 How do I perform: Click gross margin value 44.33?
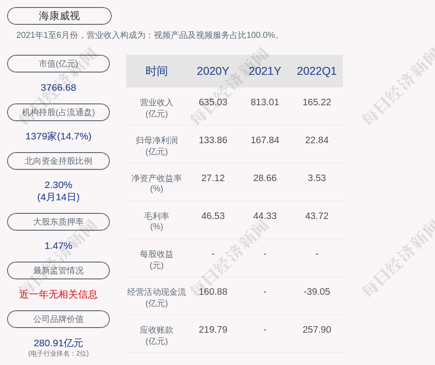(265, 216)
